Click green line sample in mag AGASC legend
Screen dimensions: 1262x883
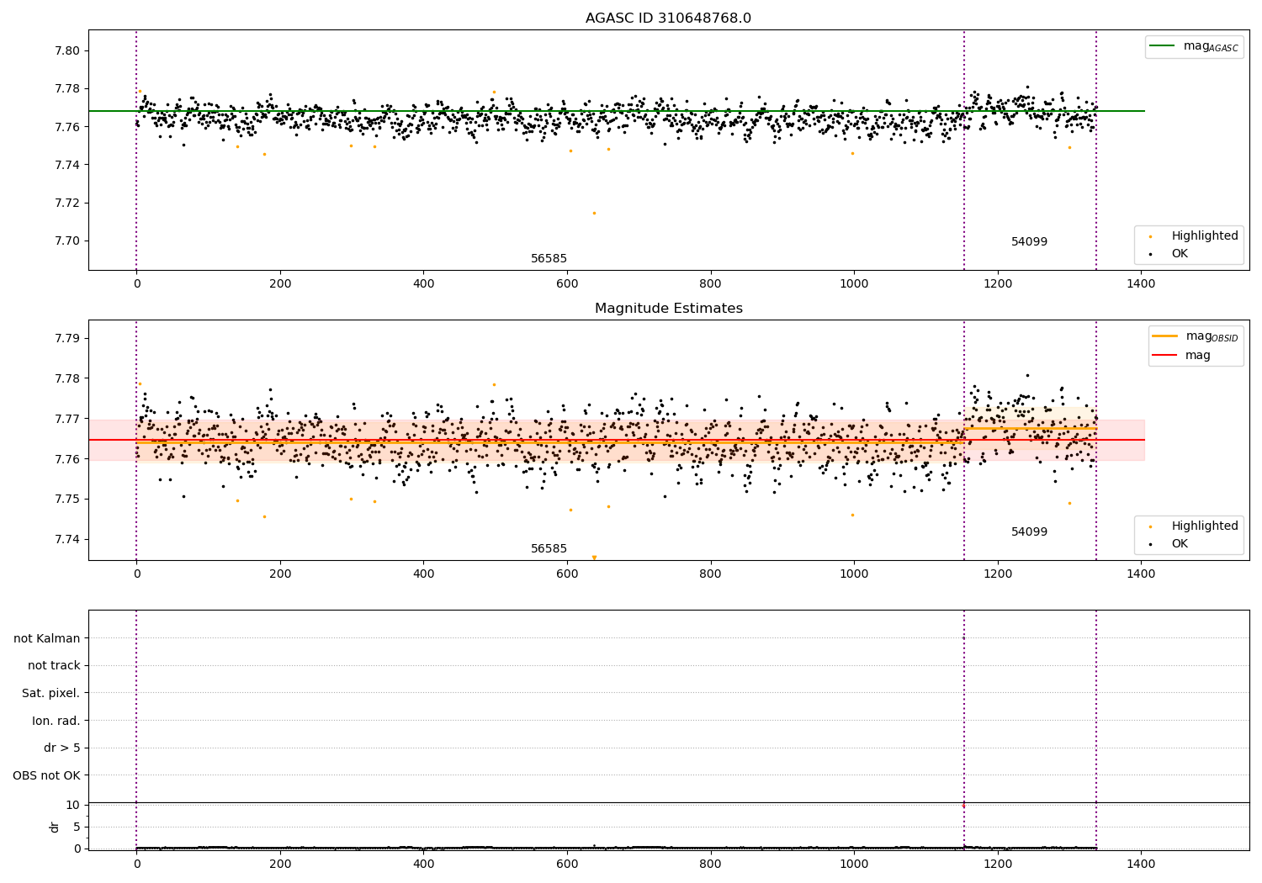1162,46
